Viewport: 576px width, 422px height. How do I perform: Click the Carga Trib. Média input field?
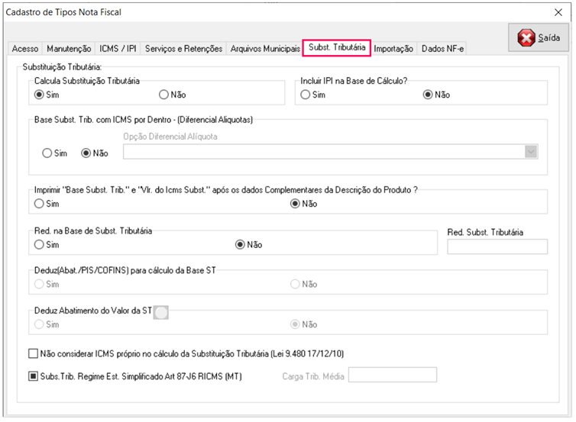[x=392, y=375]
